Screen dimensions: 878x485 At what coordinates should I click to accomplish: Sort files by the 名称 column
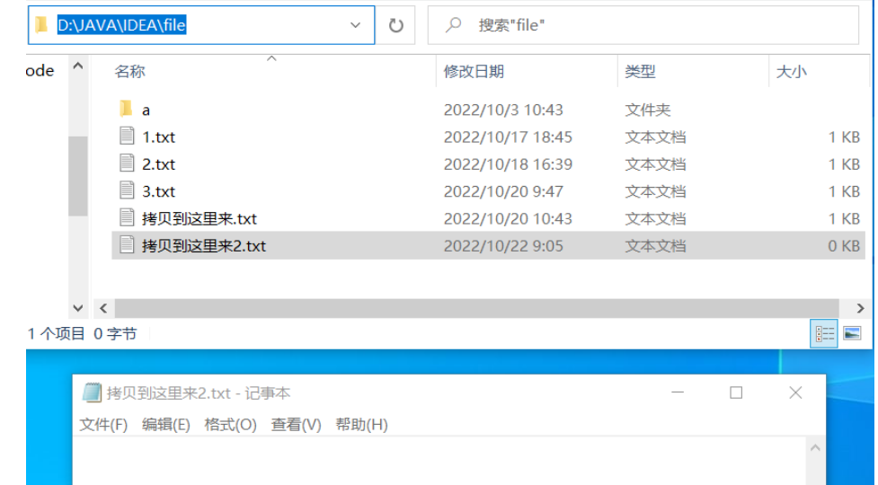[x=130, y=72]
